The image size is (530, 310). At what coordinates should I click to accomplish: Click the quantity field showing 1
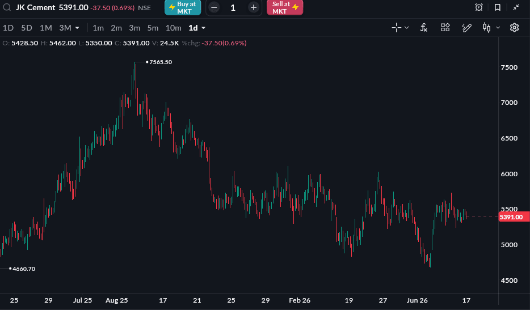233,7
